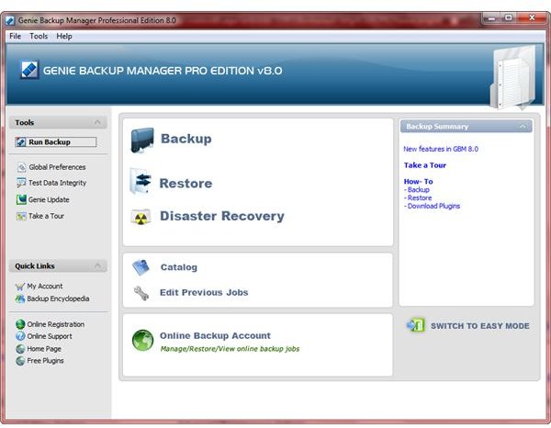Click the documents graphic in the banner
This screenshot has height=428, width=551.
[513, 78]
